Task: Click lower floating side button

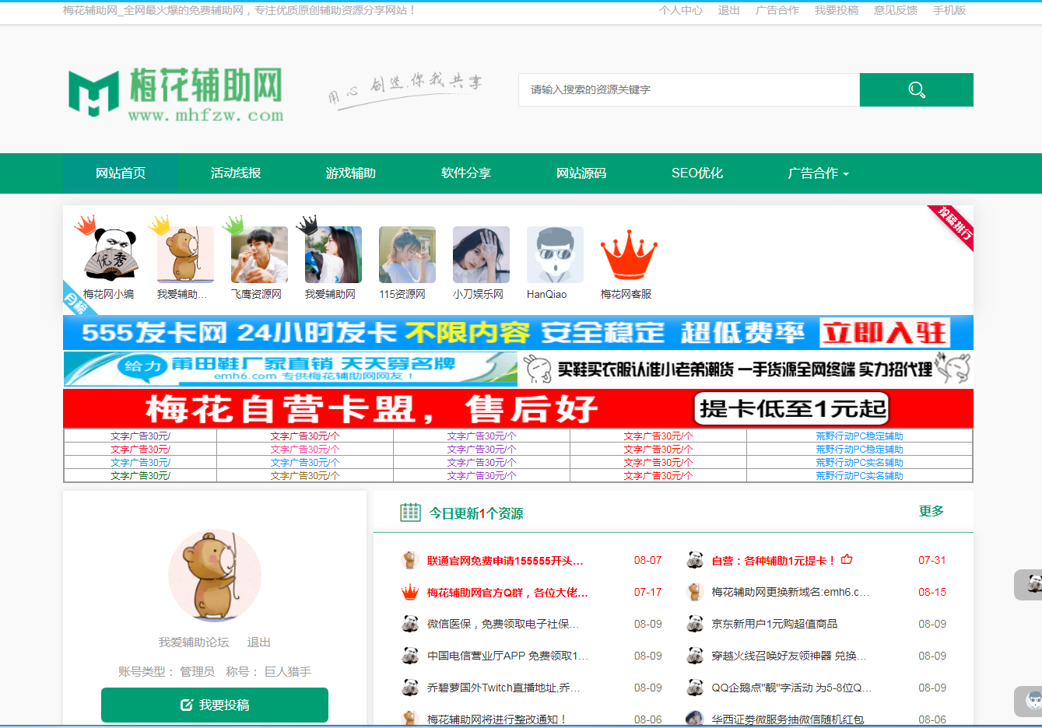Action: click(x=1029, y=702)
